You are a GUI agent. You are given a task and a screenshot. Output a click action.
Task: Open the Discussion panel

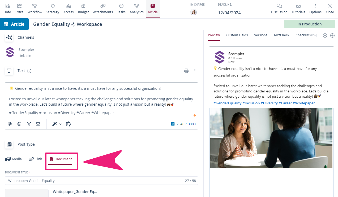279,8
